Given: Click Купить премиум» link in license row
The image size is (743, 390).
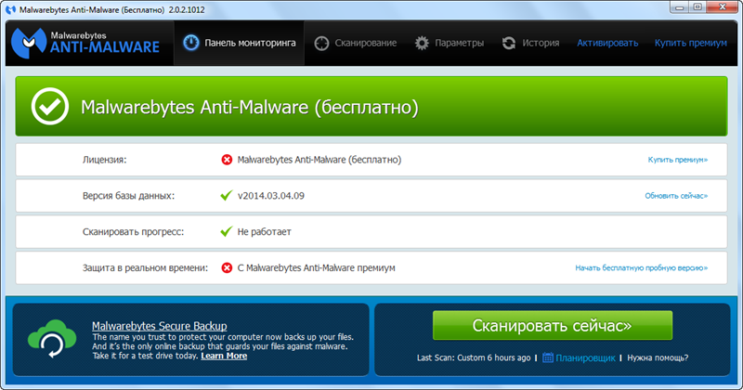Looking at the screenshot, I should point(678,160).
